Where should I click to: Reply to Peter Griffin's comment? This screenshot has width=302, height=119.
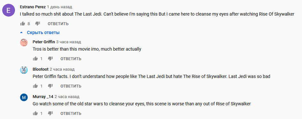71,59
